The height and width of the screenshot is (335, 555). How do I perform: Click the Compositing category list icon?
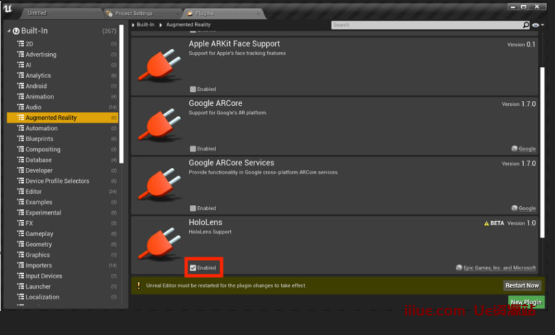pos(21,149)
